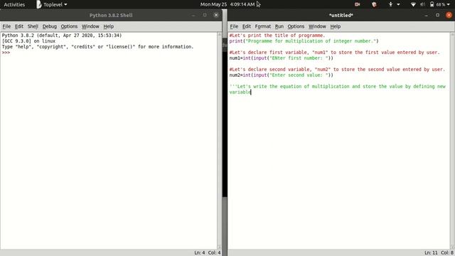455x256 pixels.
Task: Expand the system menu arrow
Action: [x=449, y=5]
